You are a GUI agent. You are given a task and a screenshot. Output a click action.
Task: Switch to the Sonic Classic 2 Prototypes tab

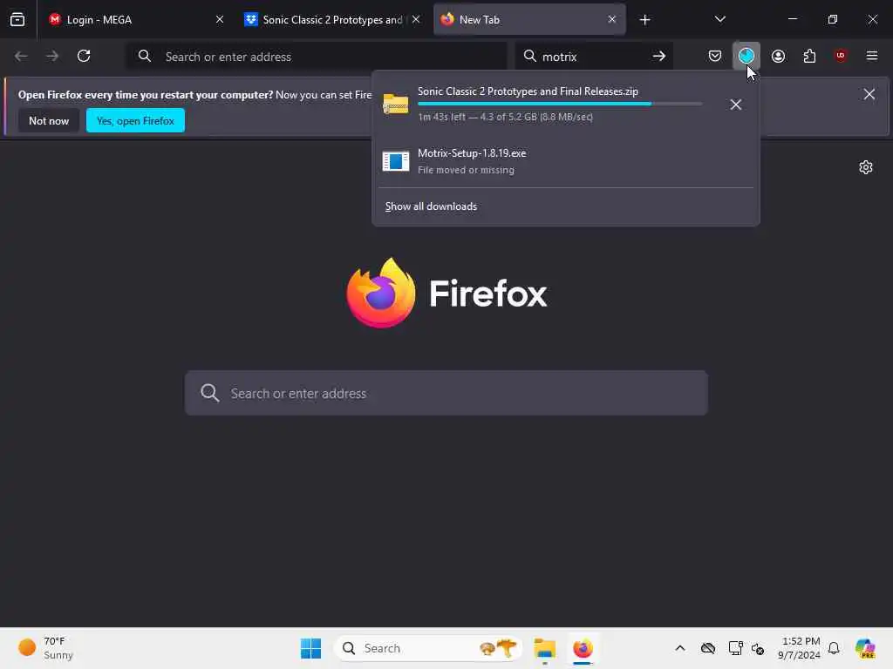point(332,19)
